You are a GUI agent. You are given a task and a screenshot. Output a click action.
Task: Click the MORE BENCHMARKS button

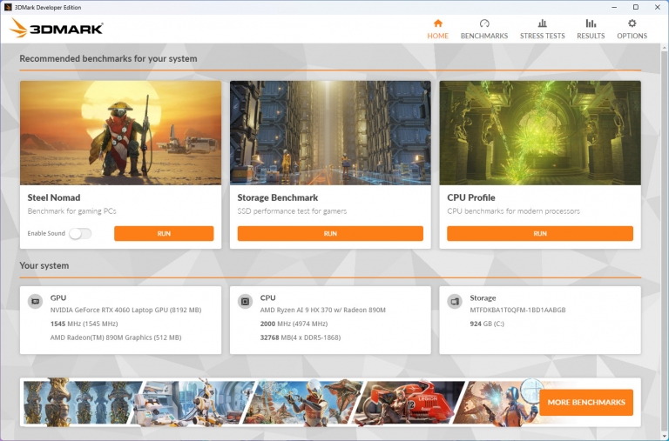coord(586,402)
